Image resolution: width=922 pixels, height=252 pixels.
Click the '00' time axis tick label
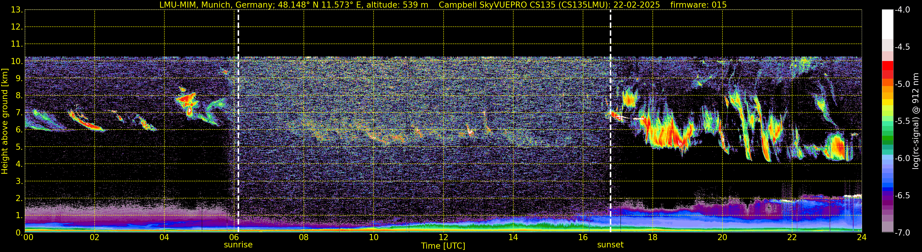[x=29, y=237]
